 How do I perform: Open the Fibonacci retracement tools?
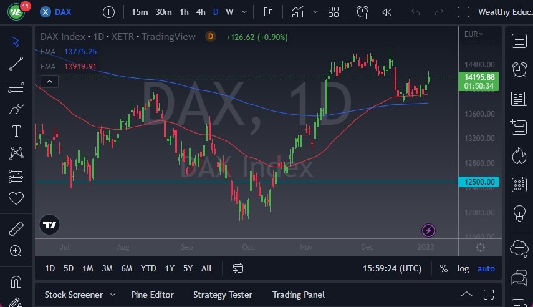(x=16, y=86)
